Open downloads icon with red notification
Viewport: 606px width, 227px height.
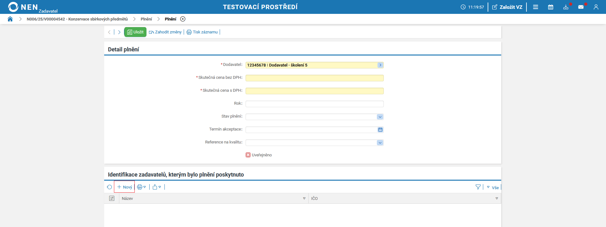(566, 7)
